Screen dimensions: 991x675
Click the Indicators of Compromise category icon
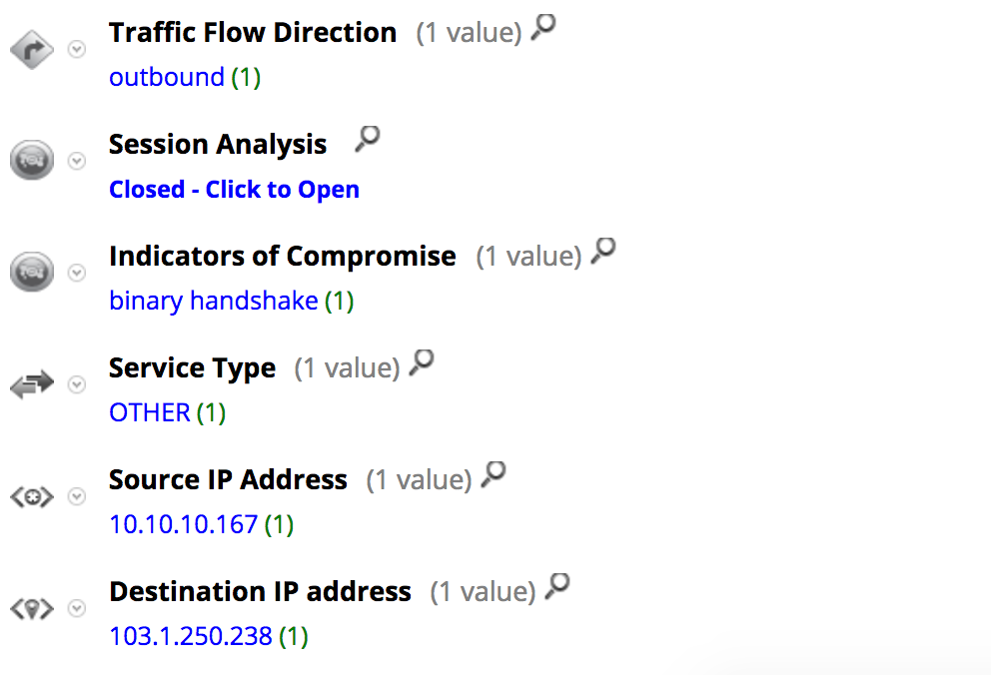(x=32, y=273)
